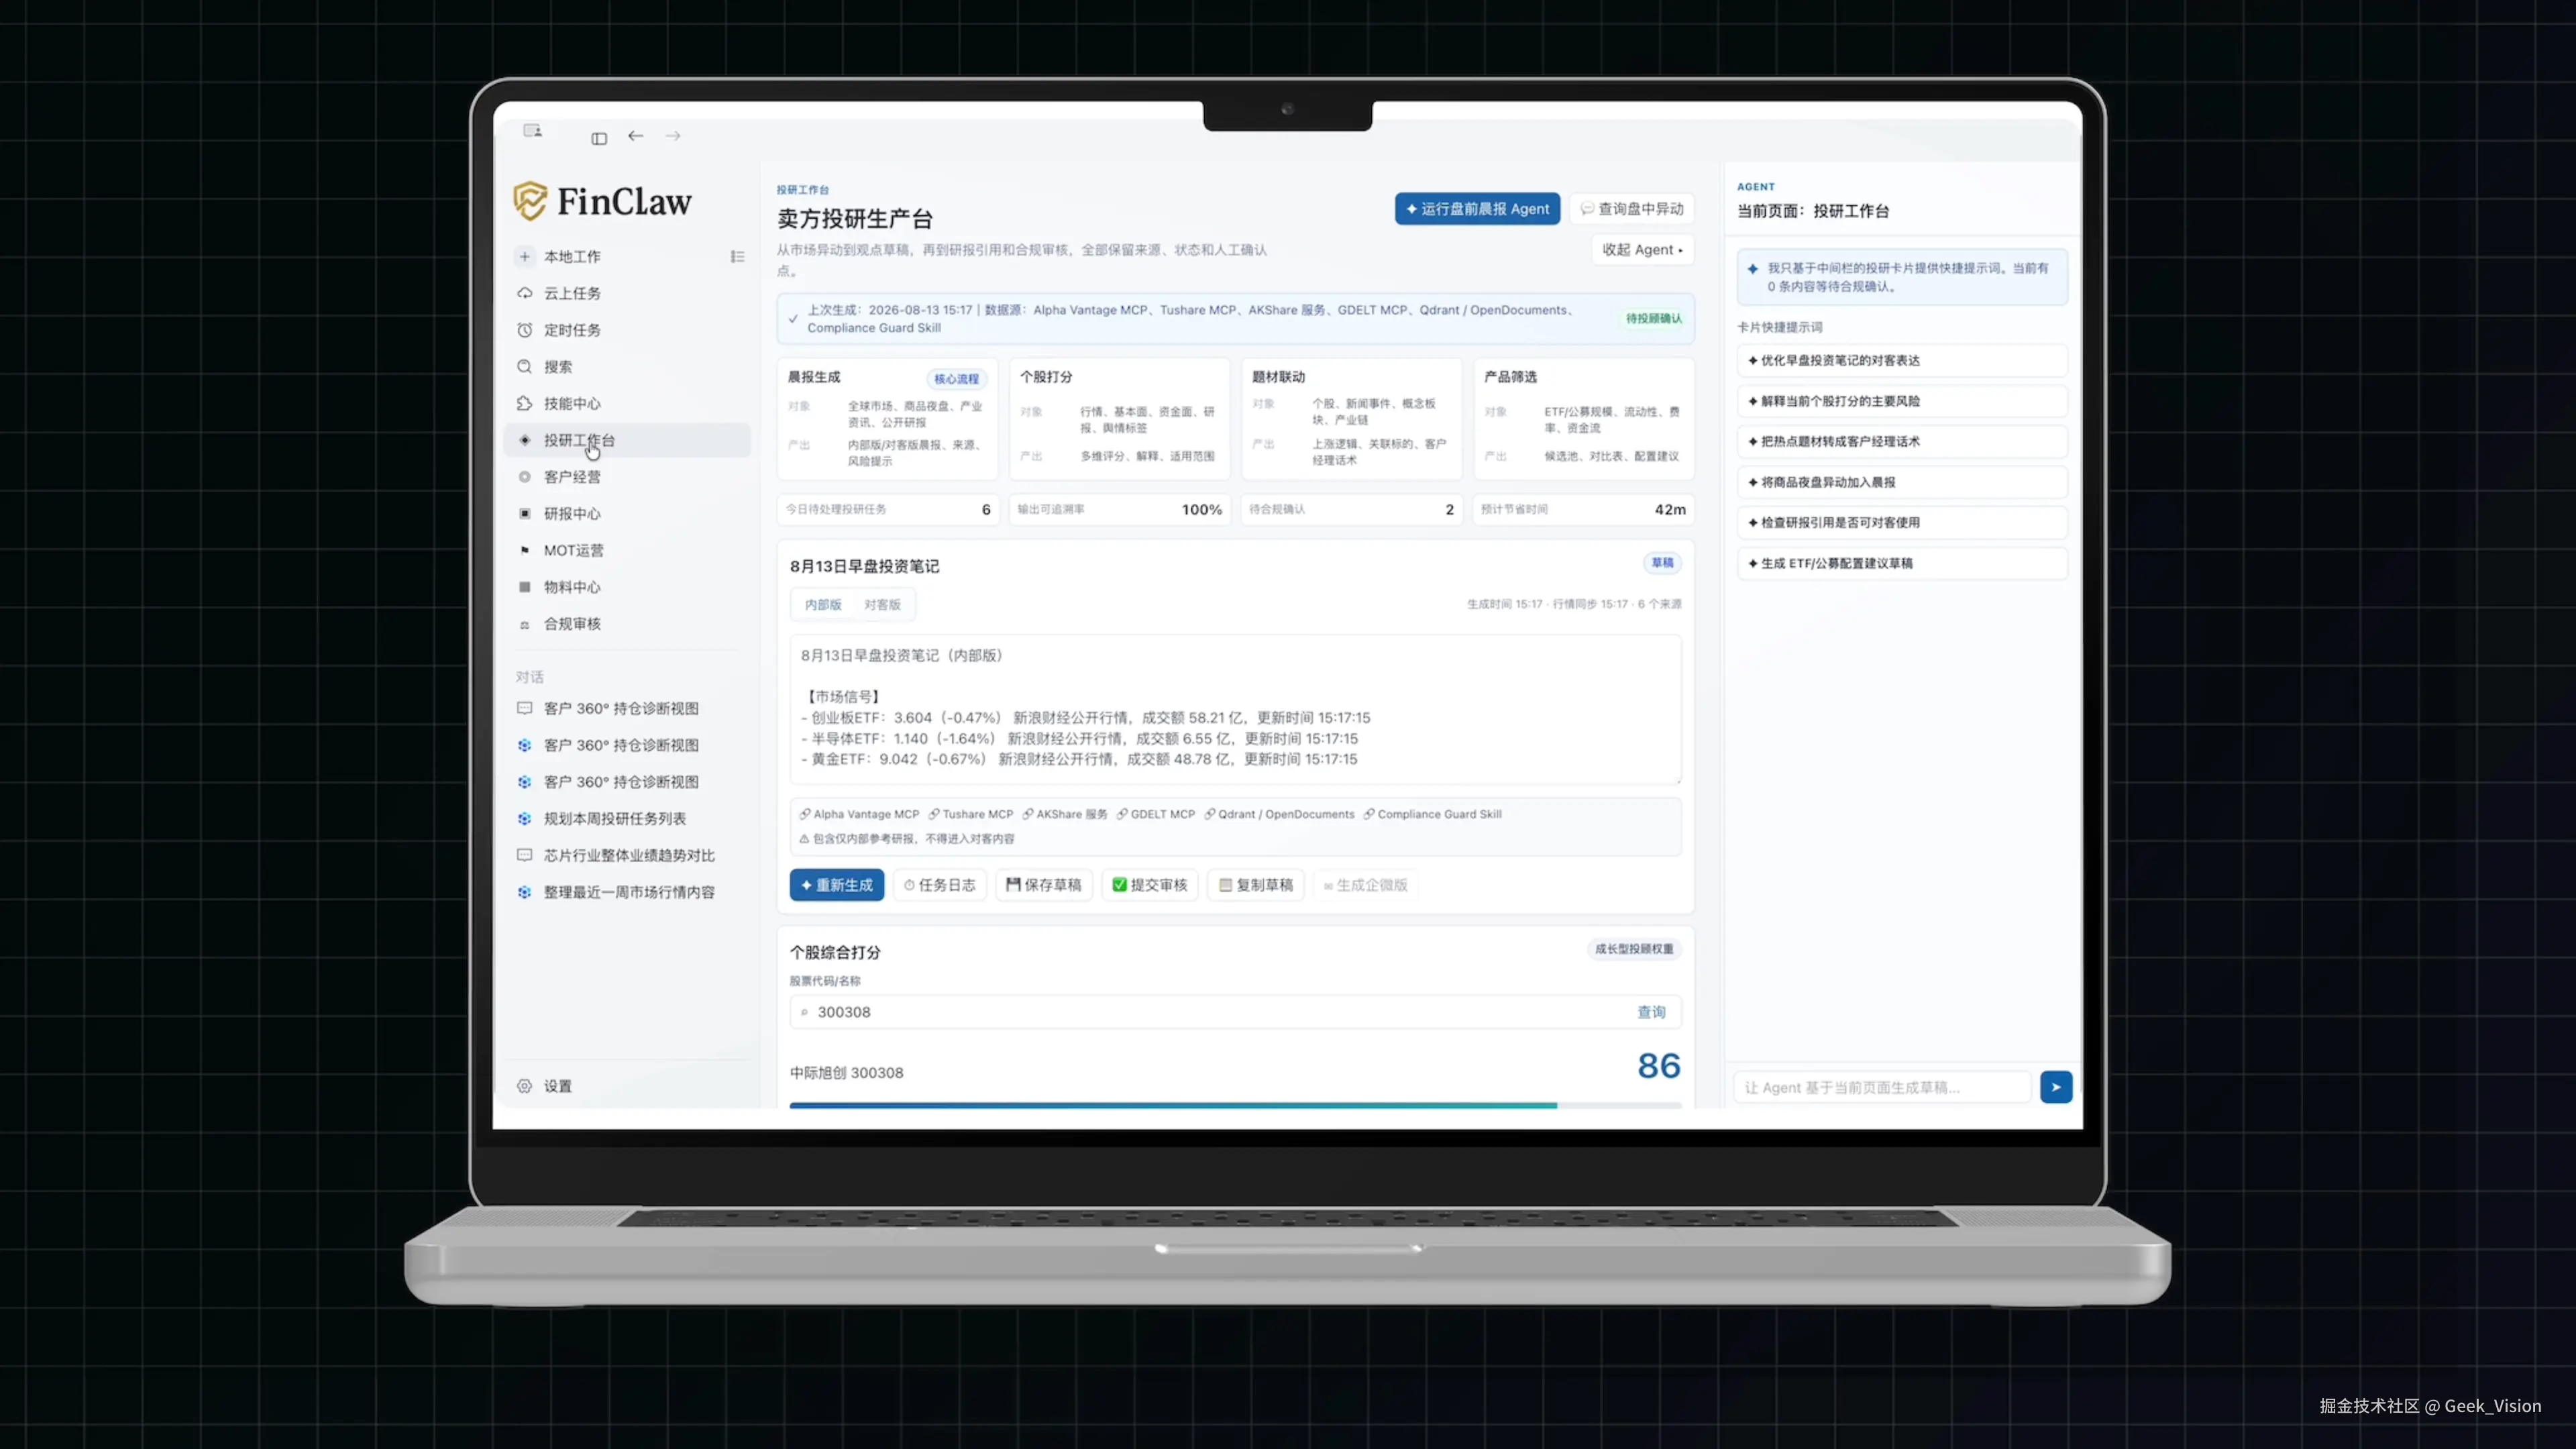Send the Agent prompt with arrow button
2576x1449 pixels.
pyautogui.click(x=2056, y=1087)
